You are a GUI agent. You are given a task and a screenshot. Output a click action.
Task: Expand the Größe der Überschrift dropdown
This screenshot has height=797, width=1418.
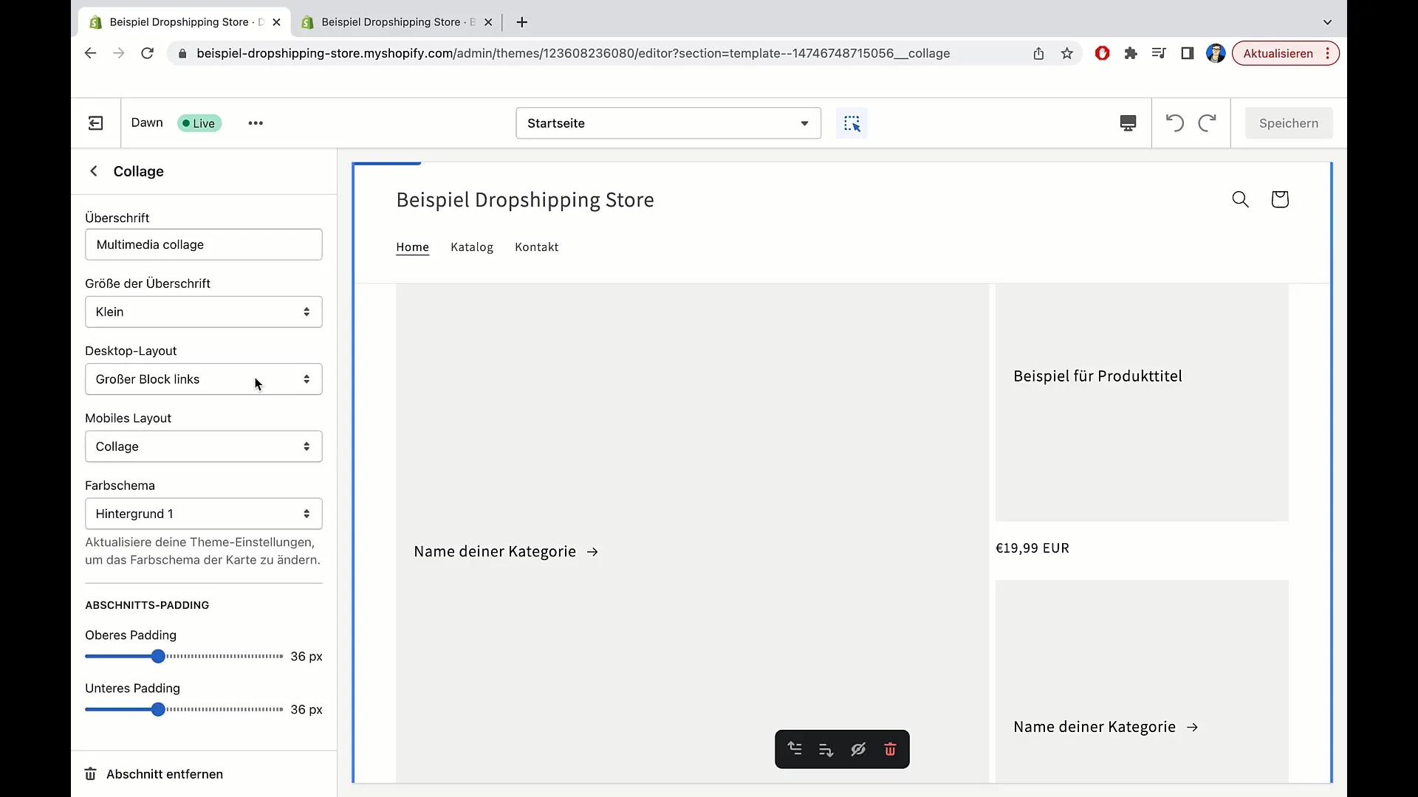[202, 311]
